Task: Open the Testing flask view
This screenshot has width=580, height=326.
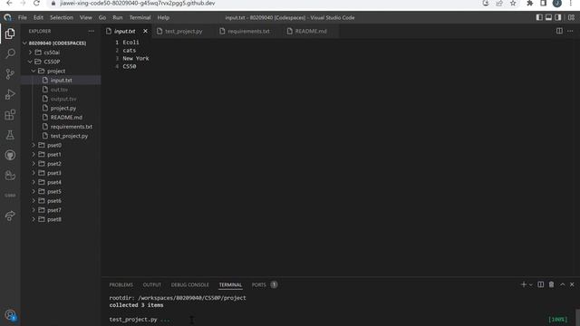Action: 10,135
